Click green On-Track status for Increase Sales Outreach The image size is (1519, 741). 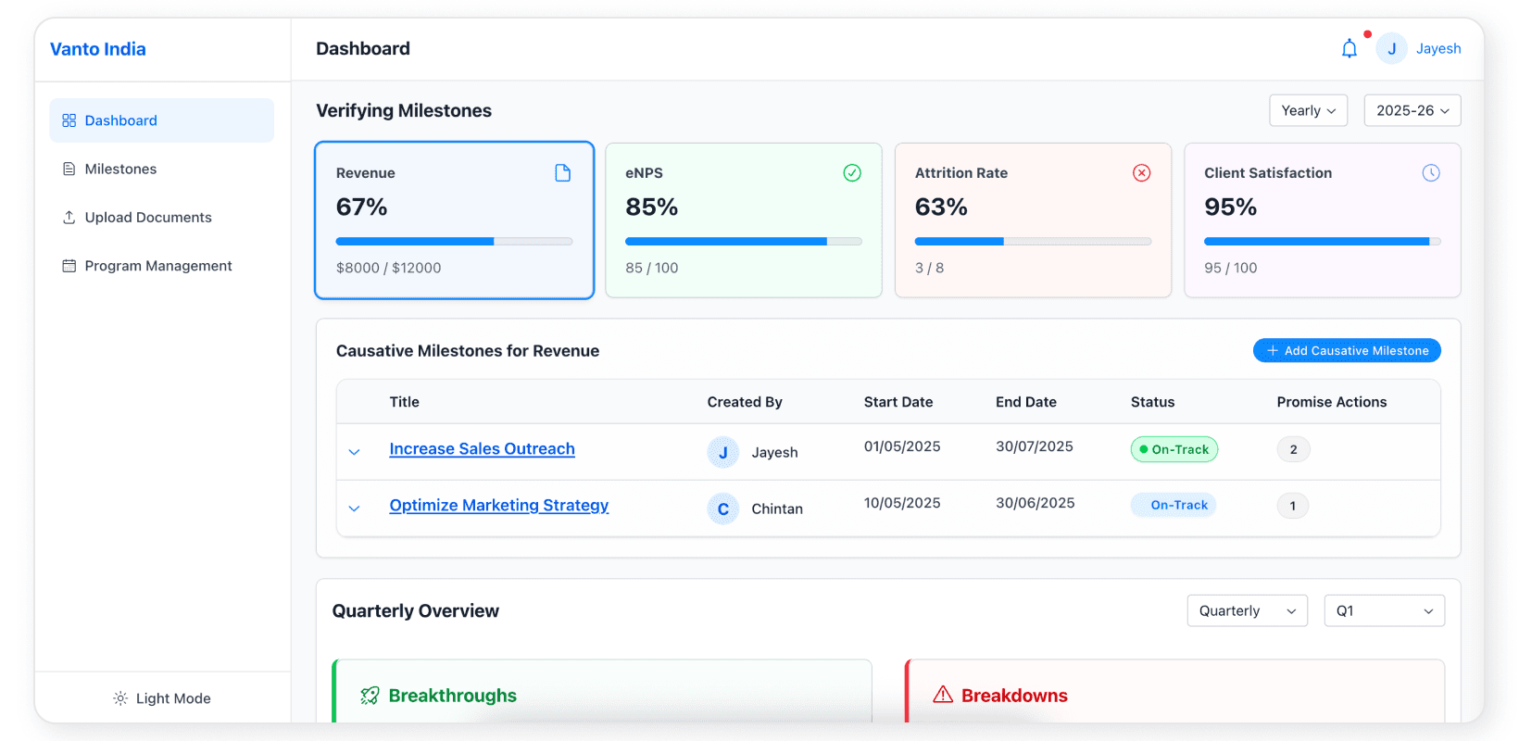coord(1174,449)
